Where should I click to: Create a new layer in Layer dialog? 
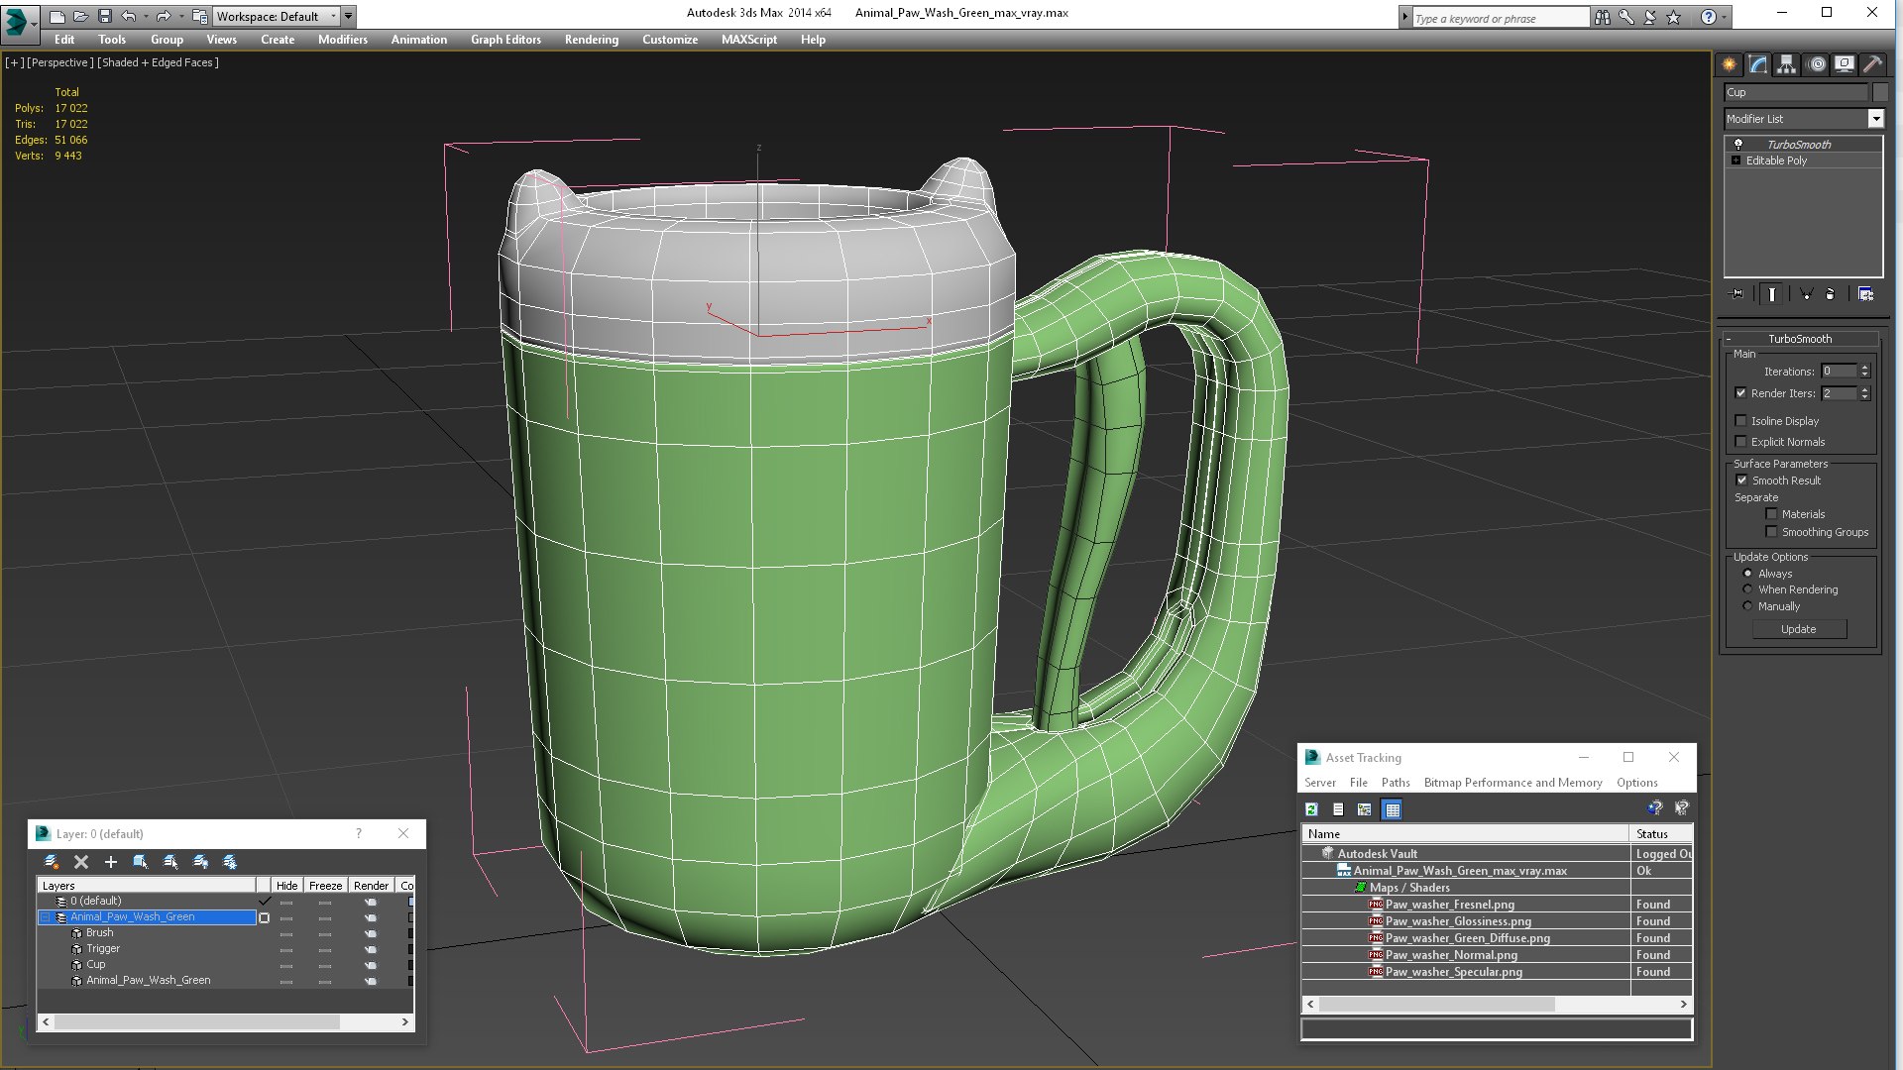[52, 862]
